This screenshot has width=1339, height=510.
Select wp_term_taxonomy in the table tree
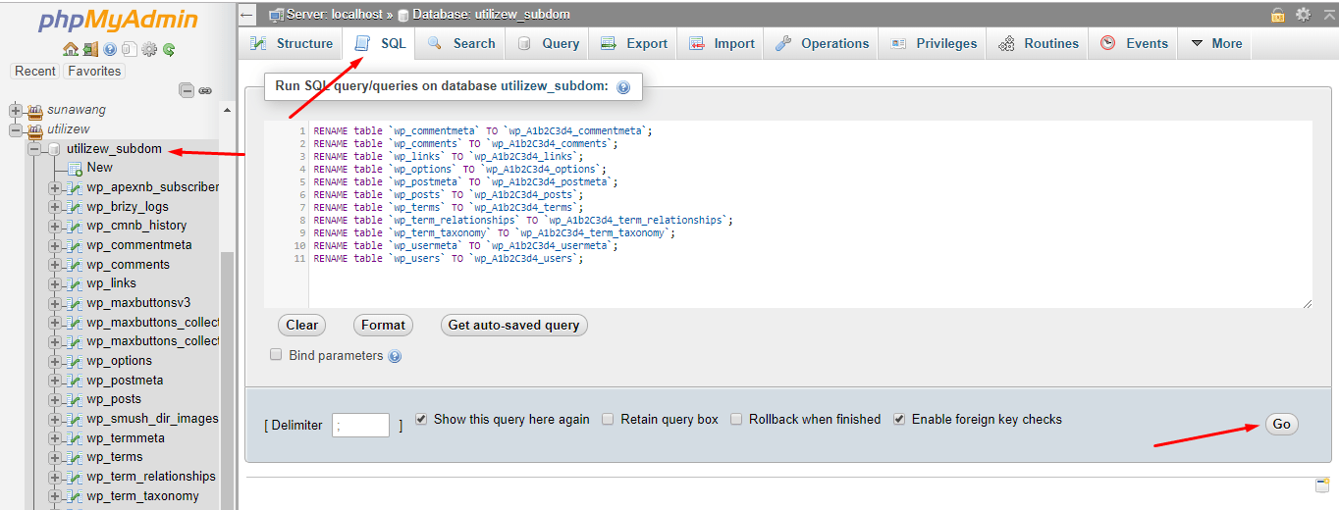(x=142, y=496)
